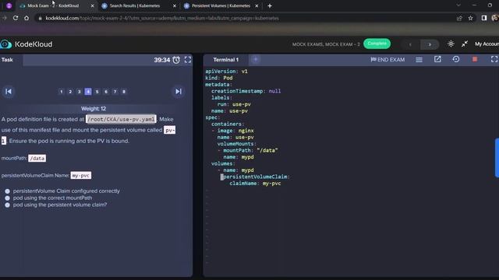
Task: Jump to first question
Action: tap(9, 92)
